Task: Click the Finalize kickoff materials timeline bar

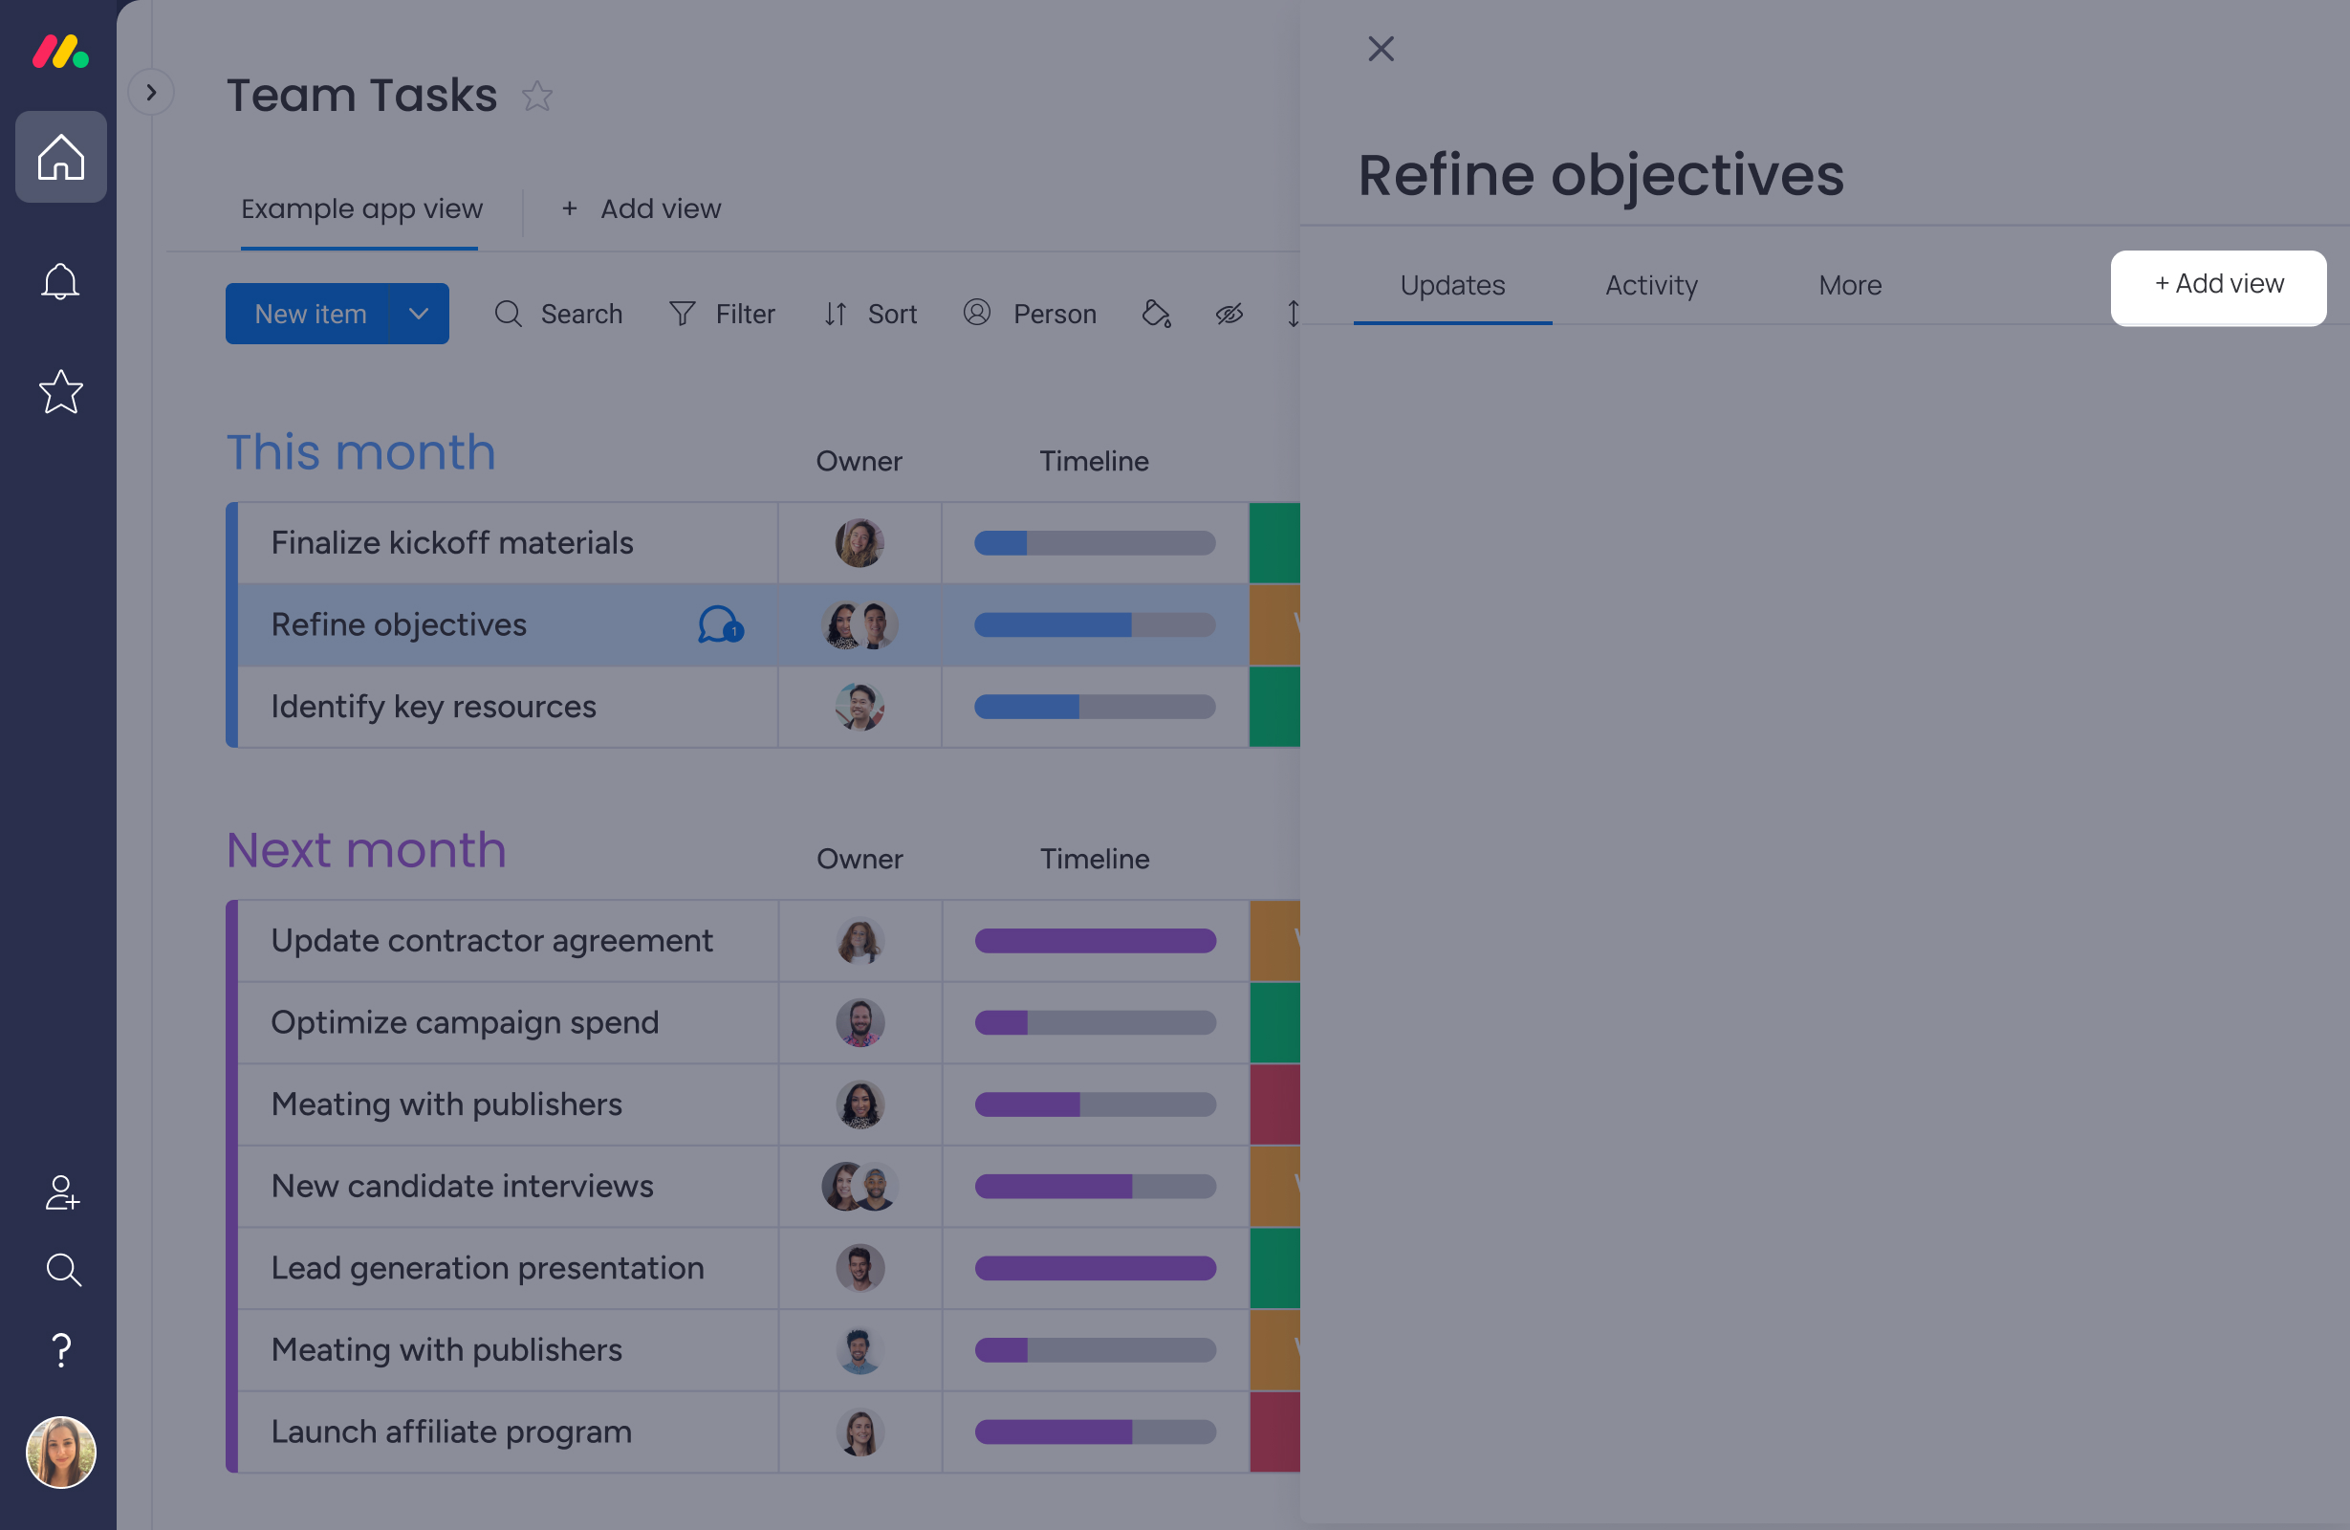Action: pyautogui.click(x=1094, y=543)
